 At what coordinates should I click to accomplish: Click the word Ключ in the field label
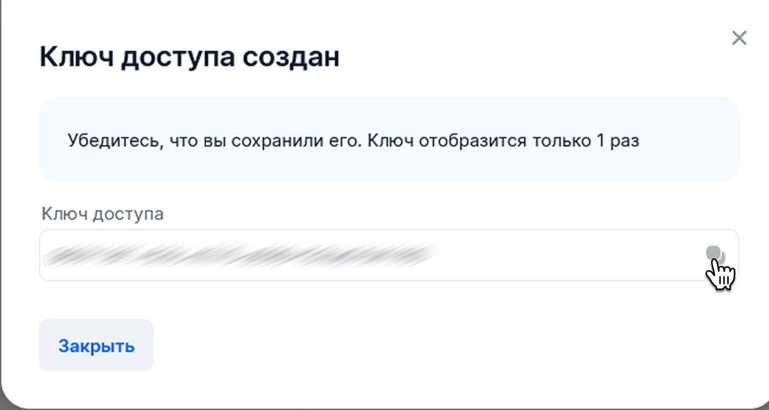65,214
